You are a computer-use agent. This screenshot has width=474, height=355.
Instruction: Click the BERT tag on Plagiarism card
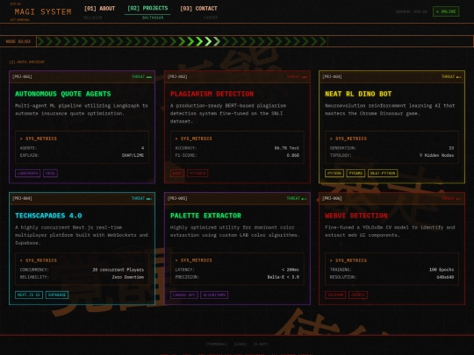pos(177,174)
